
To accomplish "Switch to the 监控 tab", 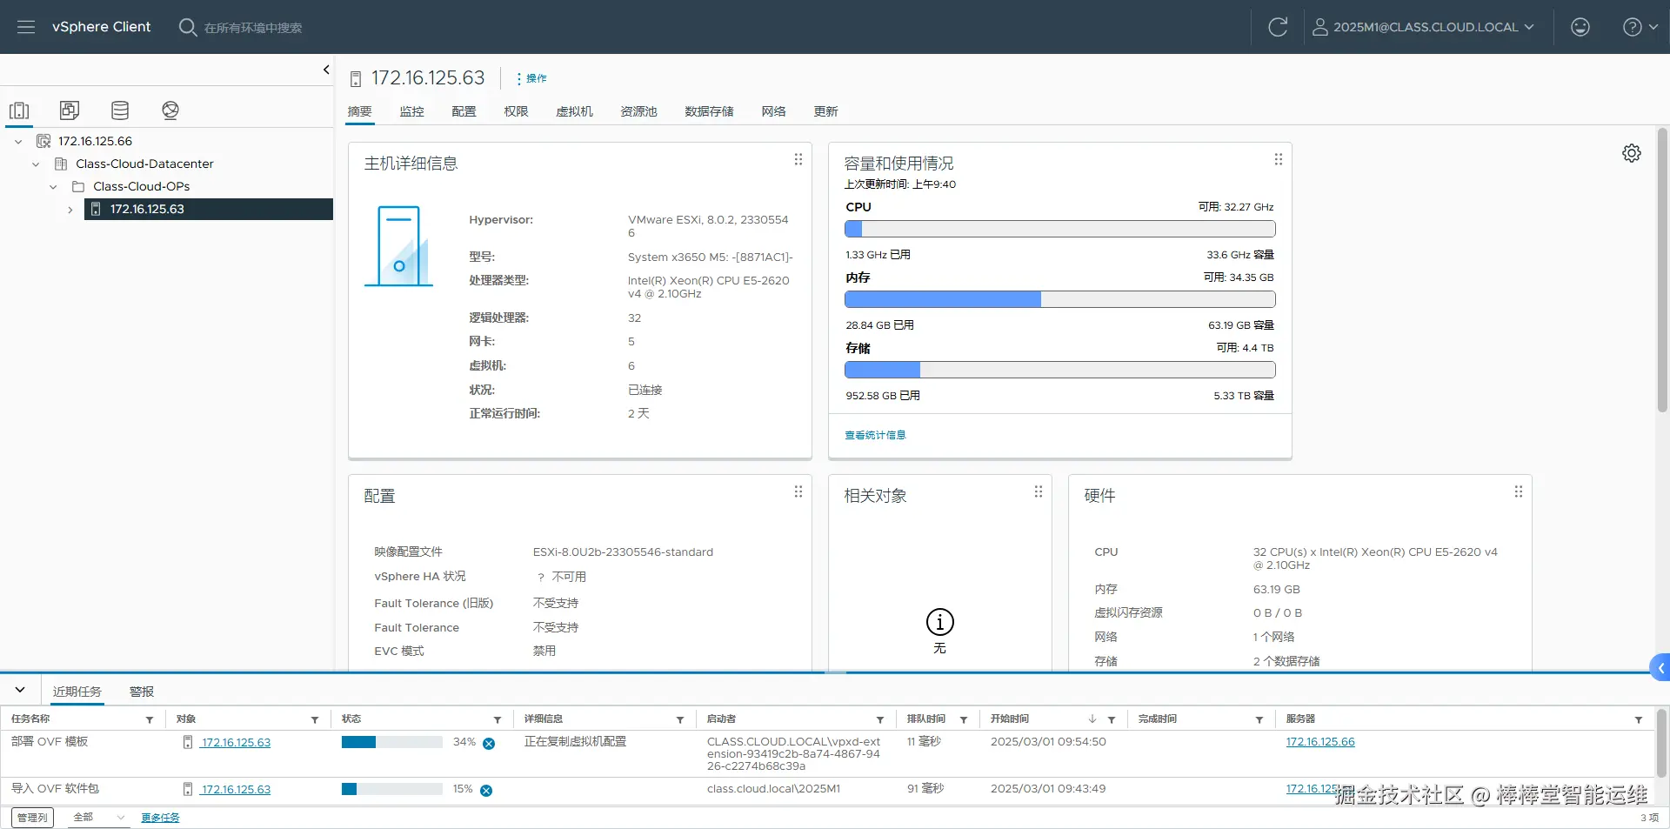I will (x=411, y=111).
